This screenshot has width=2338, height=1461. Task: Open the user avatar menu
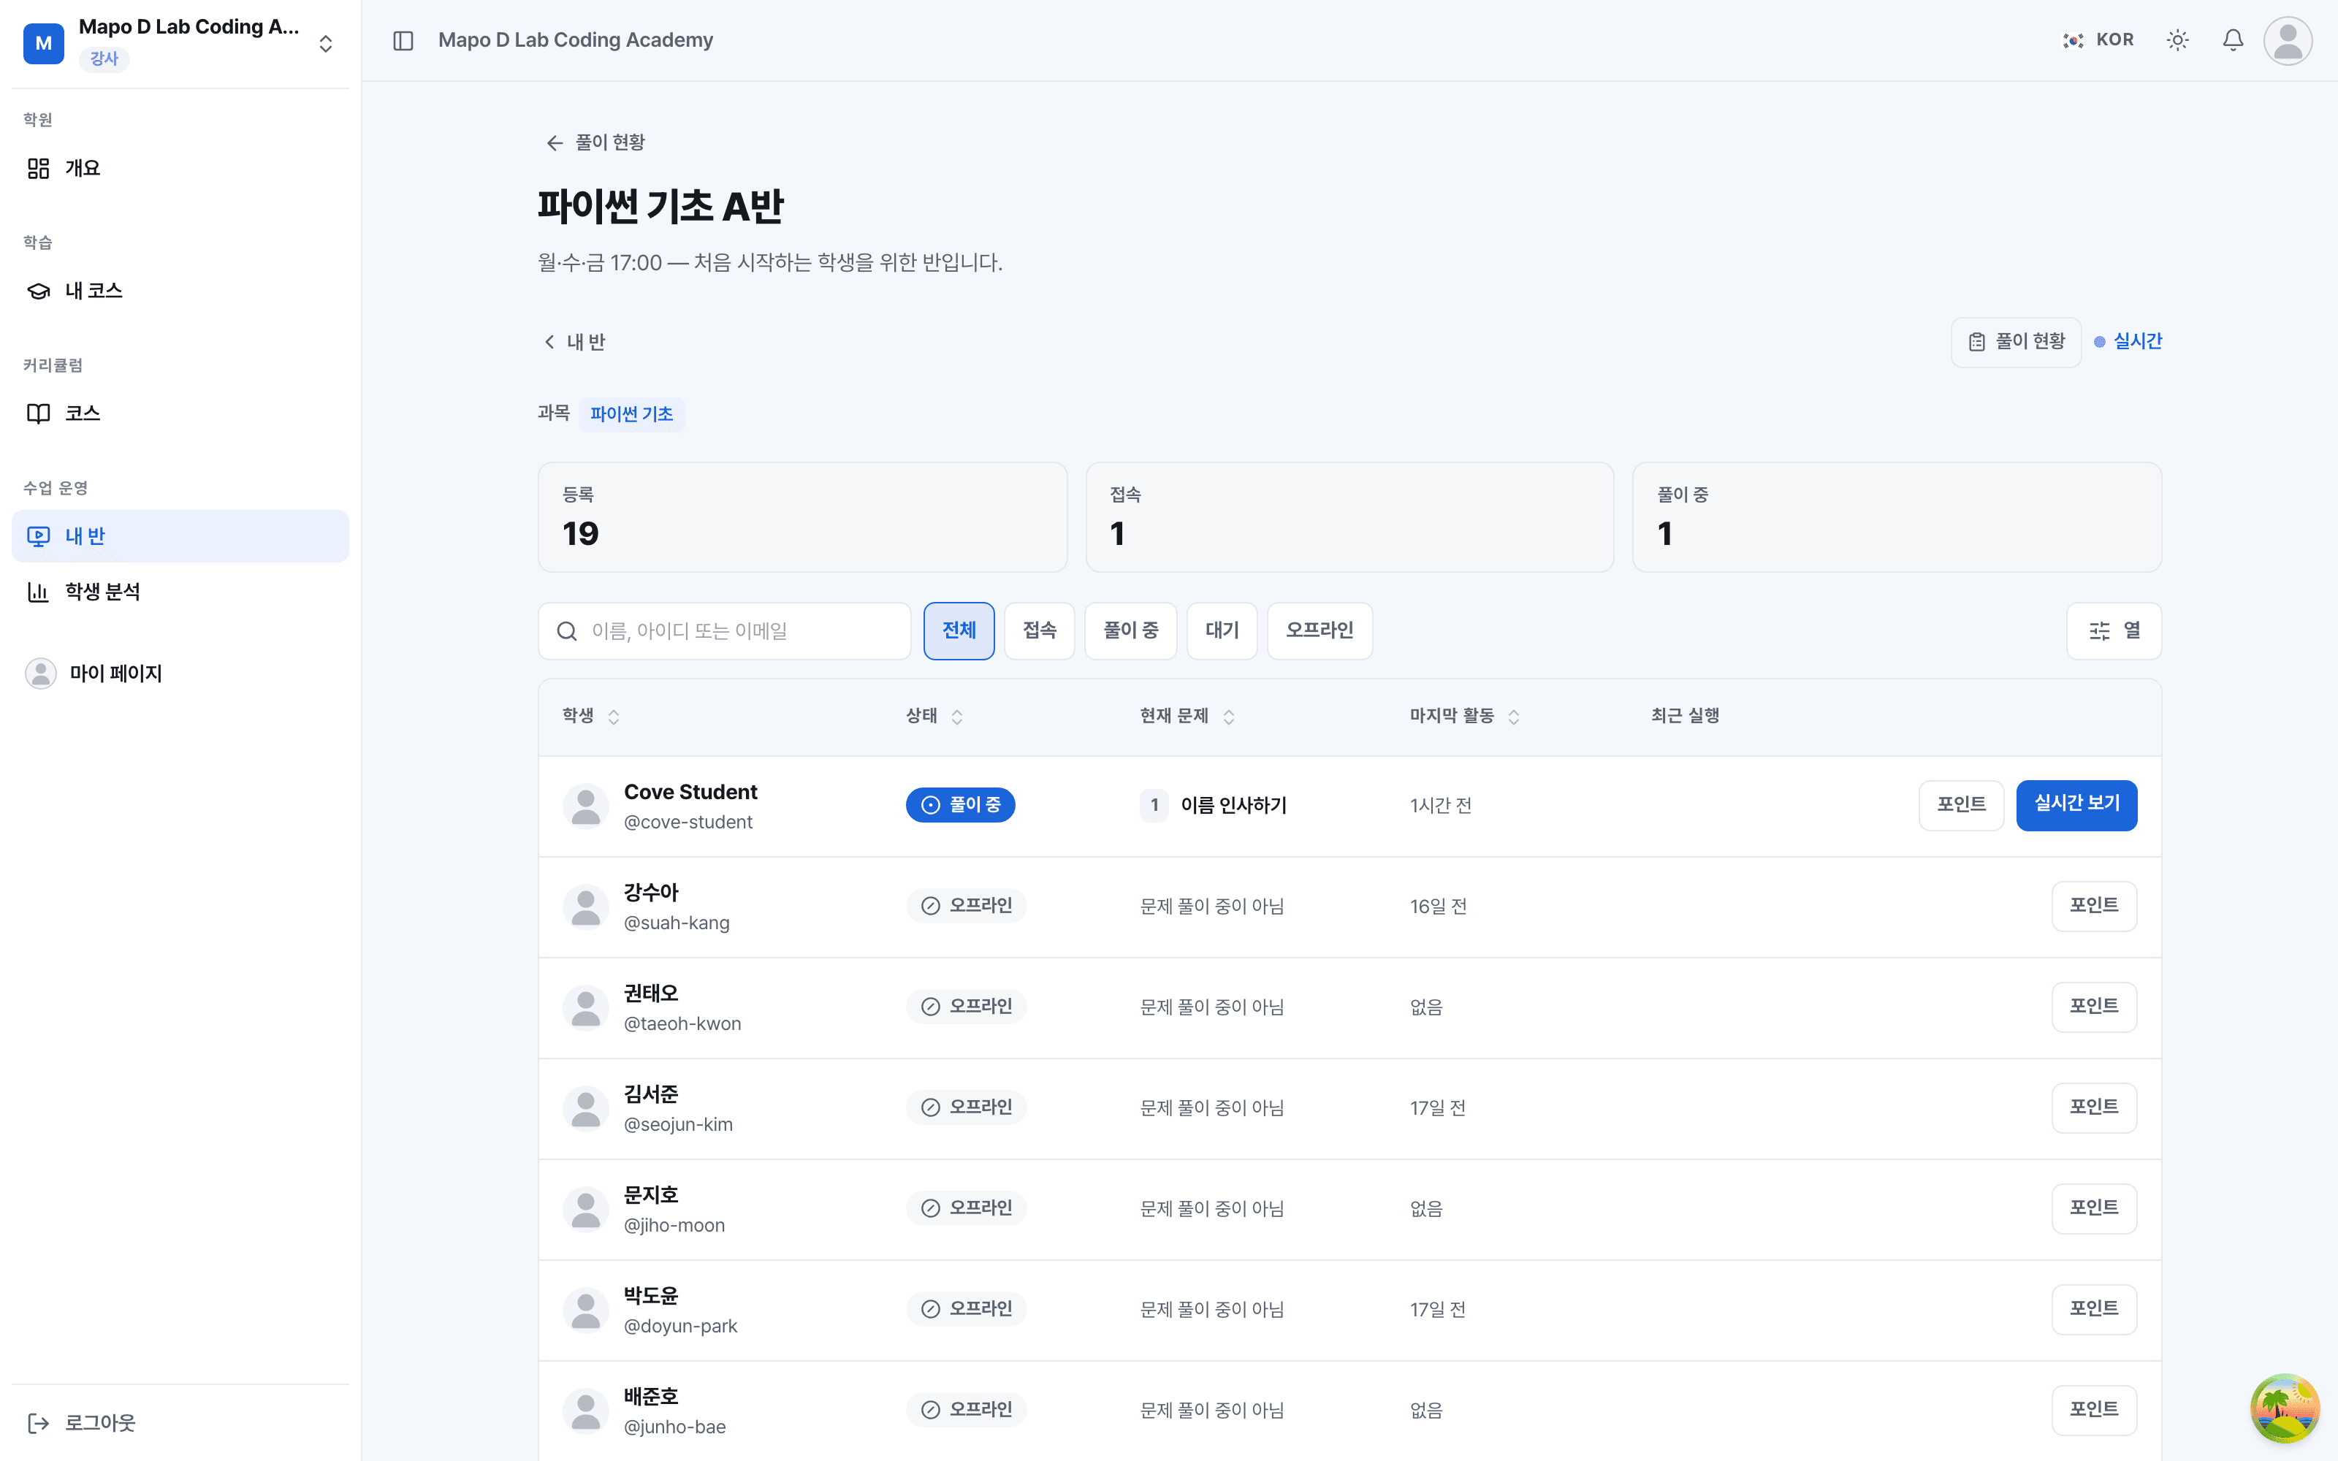(x=2288, y=41)
